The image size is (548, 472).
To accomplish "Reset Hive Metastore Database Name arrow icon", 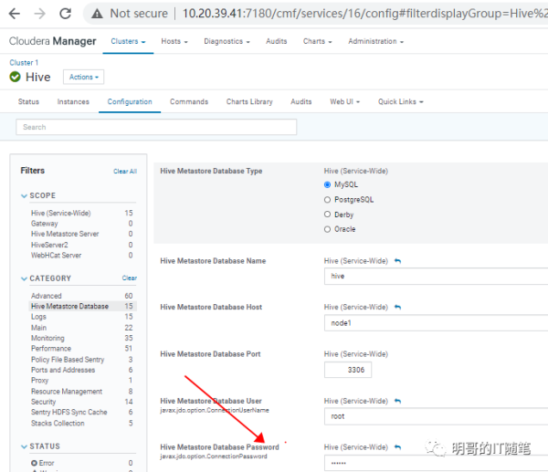I will [x=397, y=261].
